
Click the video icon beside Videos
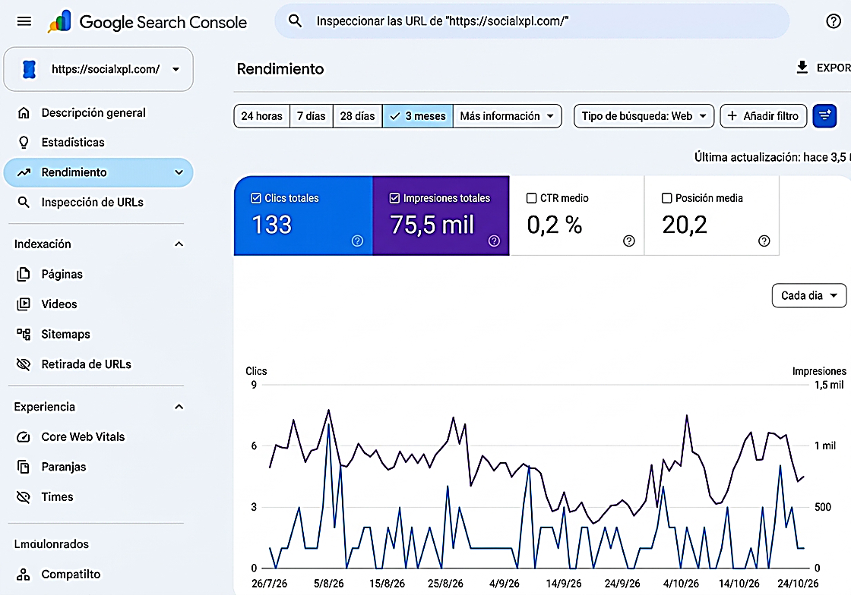[x=24, y=304]
